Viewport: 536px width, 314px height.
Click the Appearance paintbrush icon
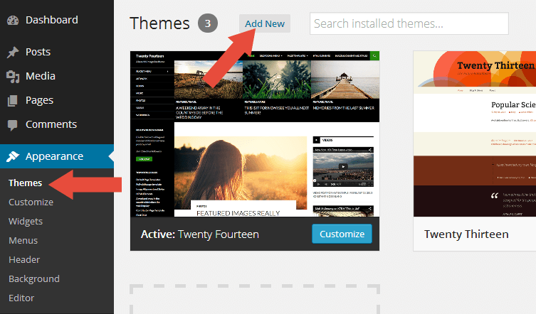tap(12, 156)
